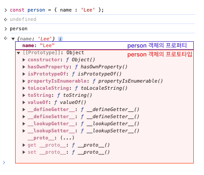Click the 'f valueOf()' function value
204x175 pixels.
pos(70,102)
